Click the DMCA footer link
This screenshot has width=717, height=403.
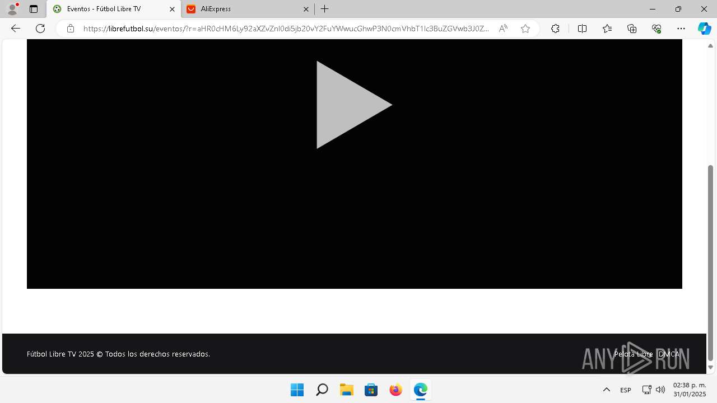669,354
